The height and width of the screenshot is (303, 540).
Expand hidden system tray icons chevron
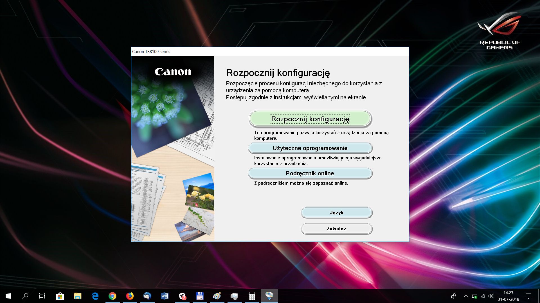coord(466,296)
